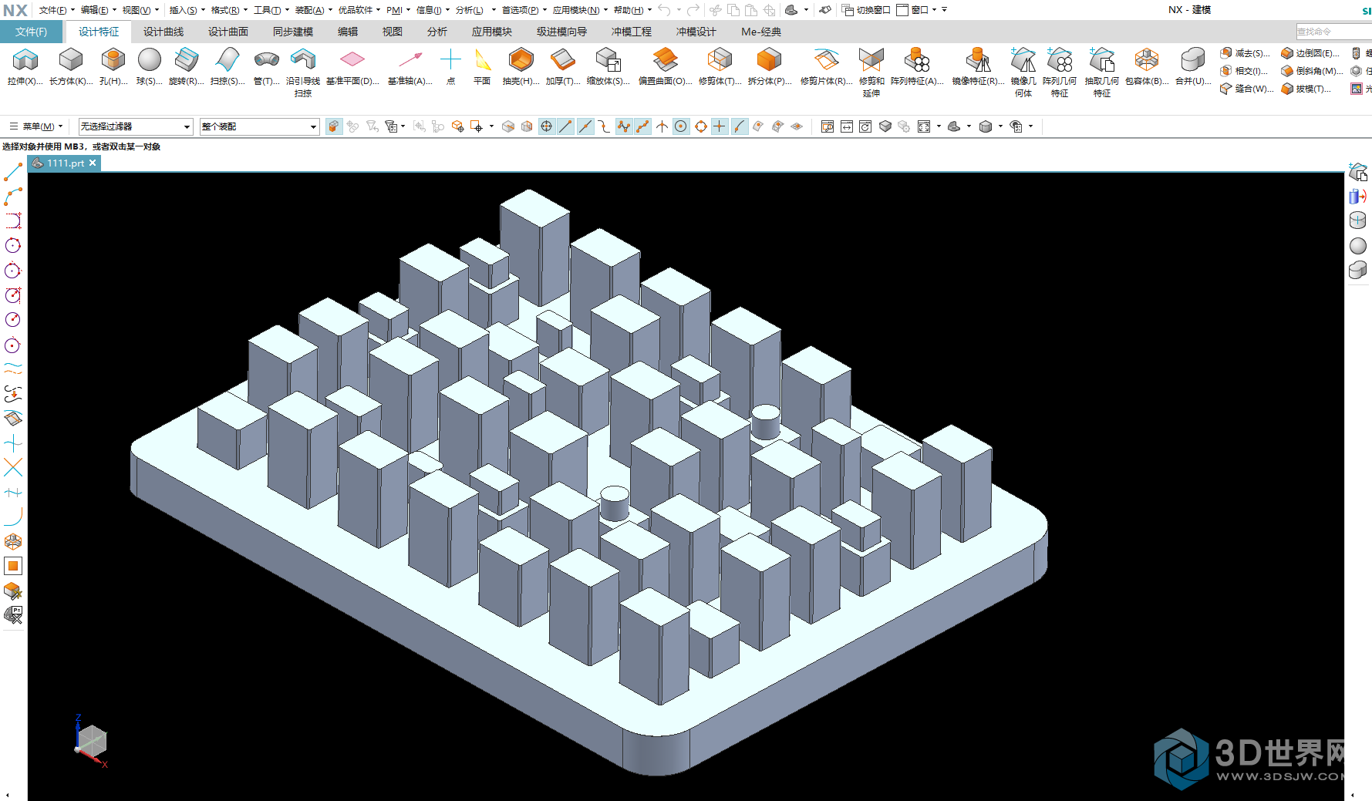Expand the 插入(S) menu dropdown
The height and width of the screenshot is (801, 1372).
[x=187, y=10]
